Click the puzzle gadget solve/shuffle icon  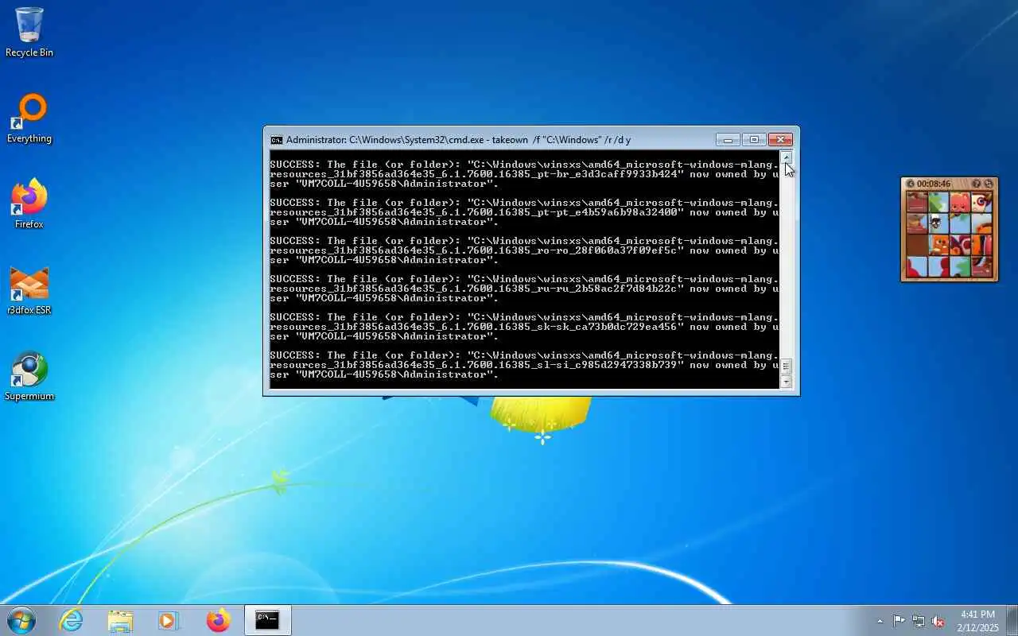pos(989,184)
